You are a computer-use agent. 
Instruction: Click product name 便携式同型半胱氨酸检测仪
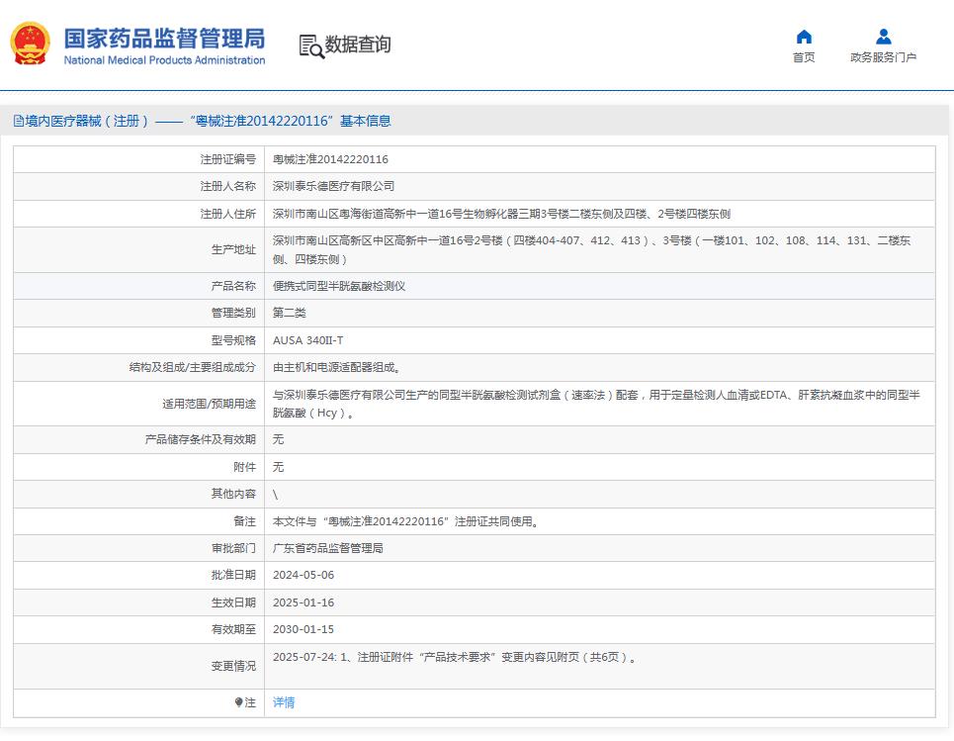339,286
